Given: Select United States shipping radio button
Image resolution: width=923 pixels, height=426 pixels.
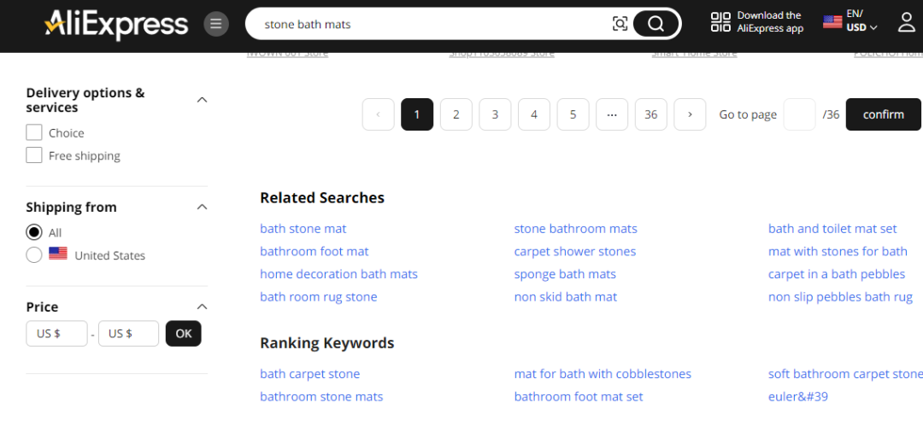Looking at the screenshot, I should (34, 255).
